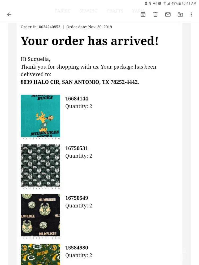Move email to a folder
This screenshot has width=199, height=265.
[180, 15]
